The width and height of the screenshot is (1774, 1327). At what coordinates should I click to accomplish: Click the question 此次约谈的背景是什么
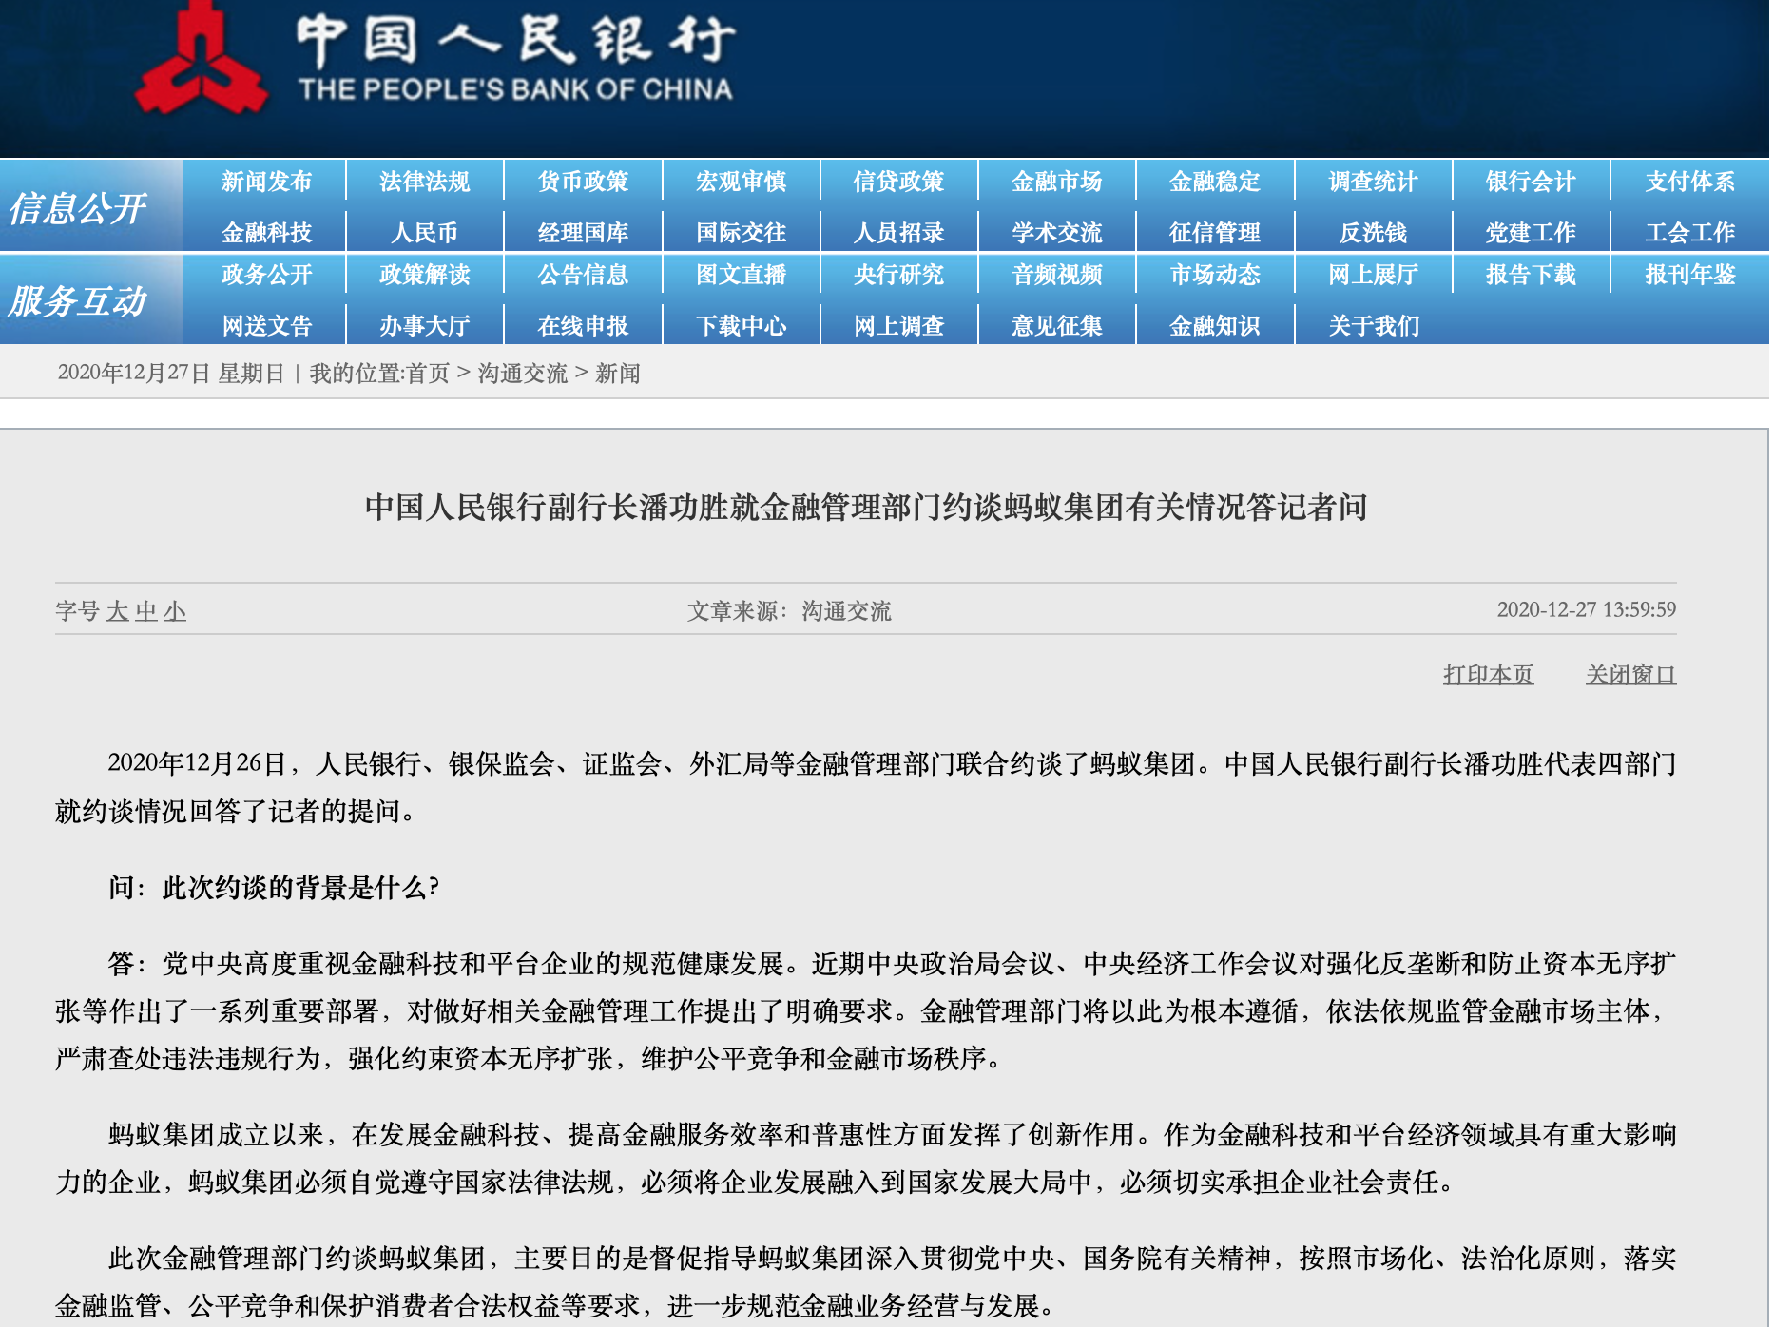tap(300, 888)
